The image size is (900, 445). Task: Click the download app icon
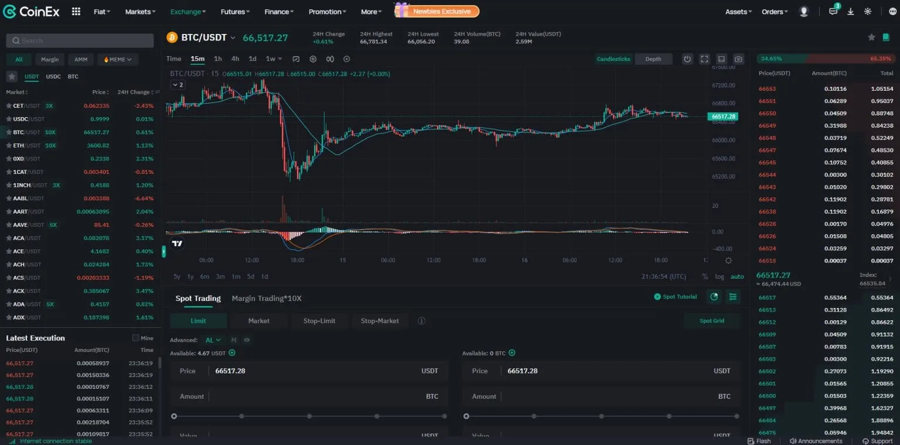[x=851, y=12]
